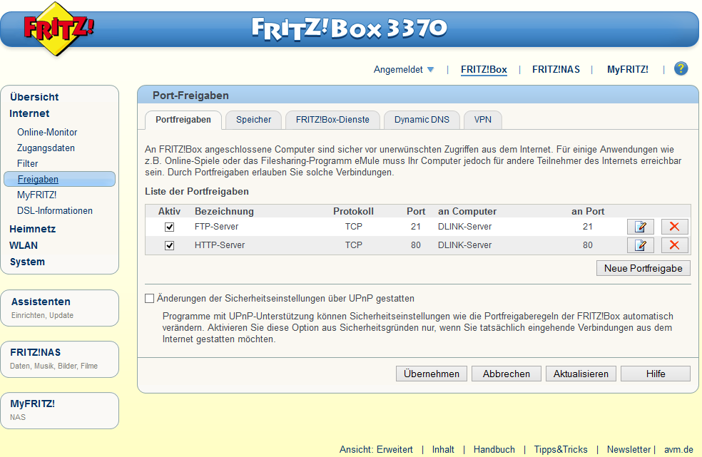Expand Heimnetz in the sidebar

coord(32,229)
